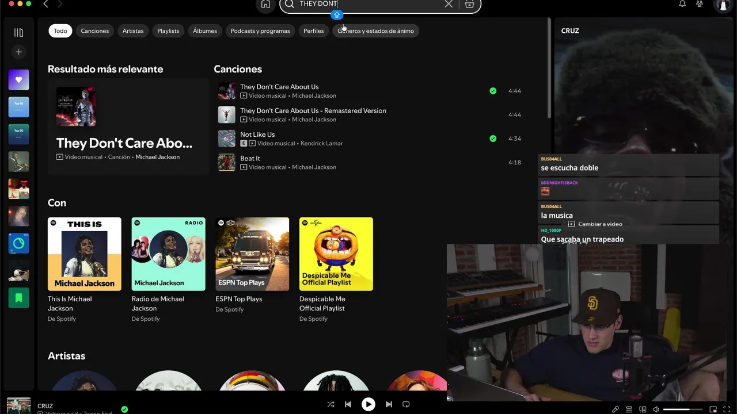Screen dimensions: 737x414
Task: Toggle saved checkmark for They Don't Care About Us
Action: click(x=493, y=91)
